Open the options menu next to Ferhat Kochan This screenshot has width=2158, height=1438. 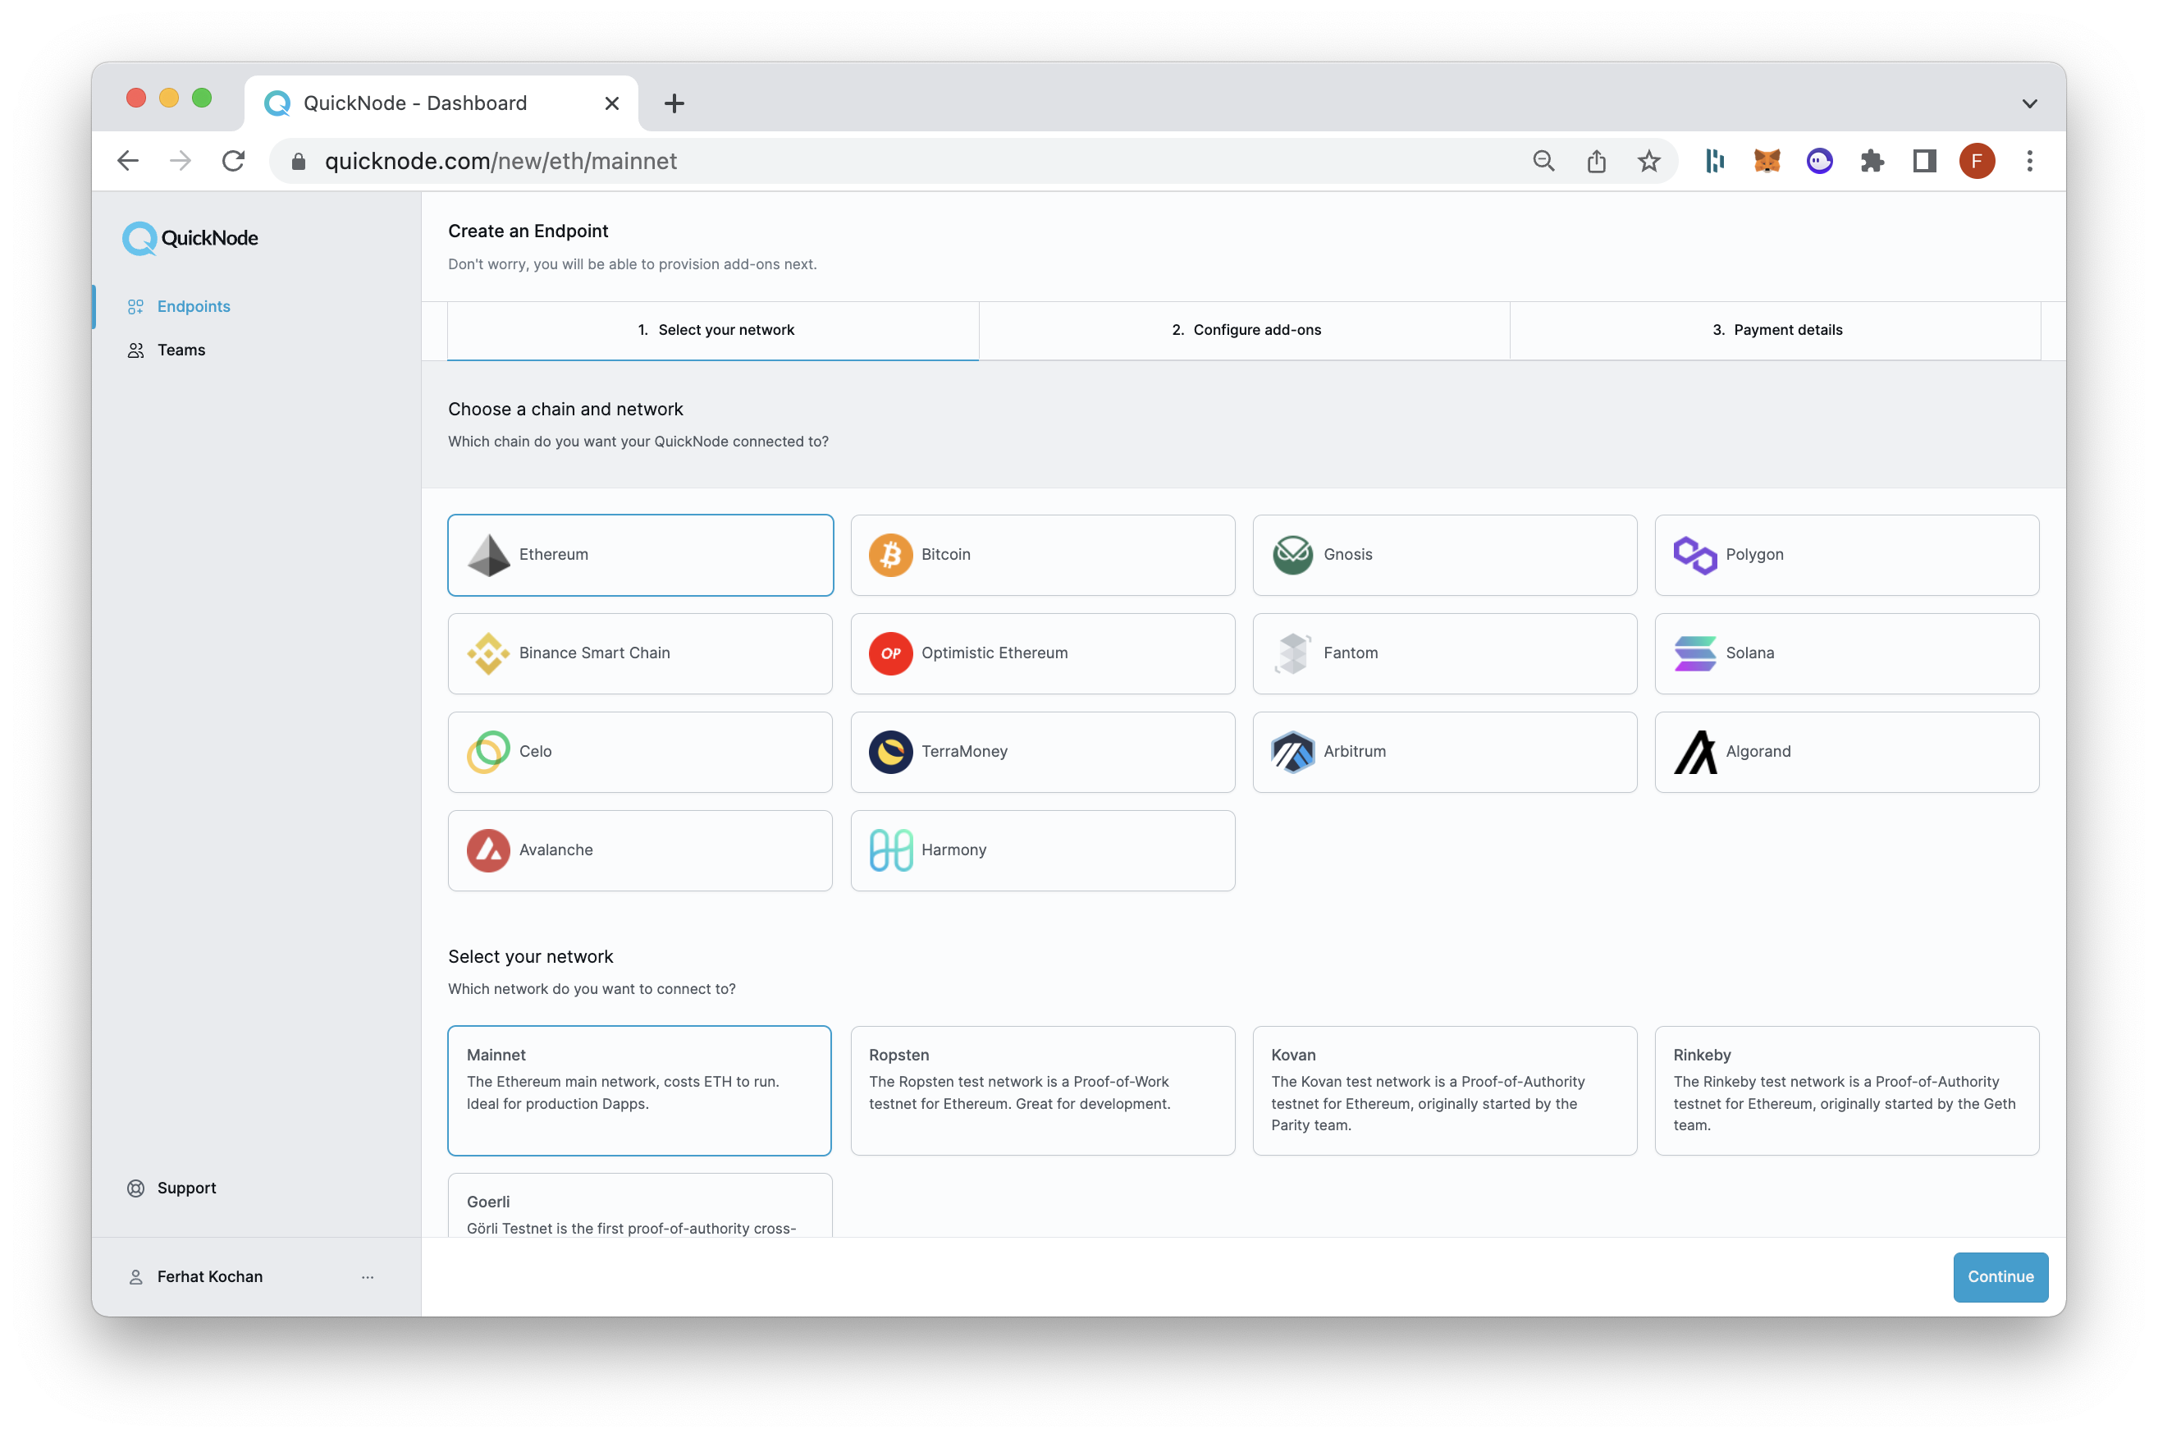coord(368,1275)
